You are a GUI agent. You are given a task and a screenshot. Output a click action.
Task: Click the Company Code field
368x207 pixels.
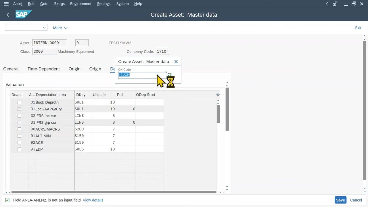(x=162, y=51)
